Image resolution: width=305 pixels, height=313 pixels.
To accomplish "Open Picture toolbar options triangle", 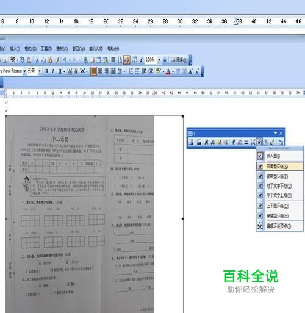I will 276,133.
